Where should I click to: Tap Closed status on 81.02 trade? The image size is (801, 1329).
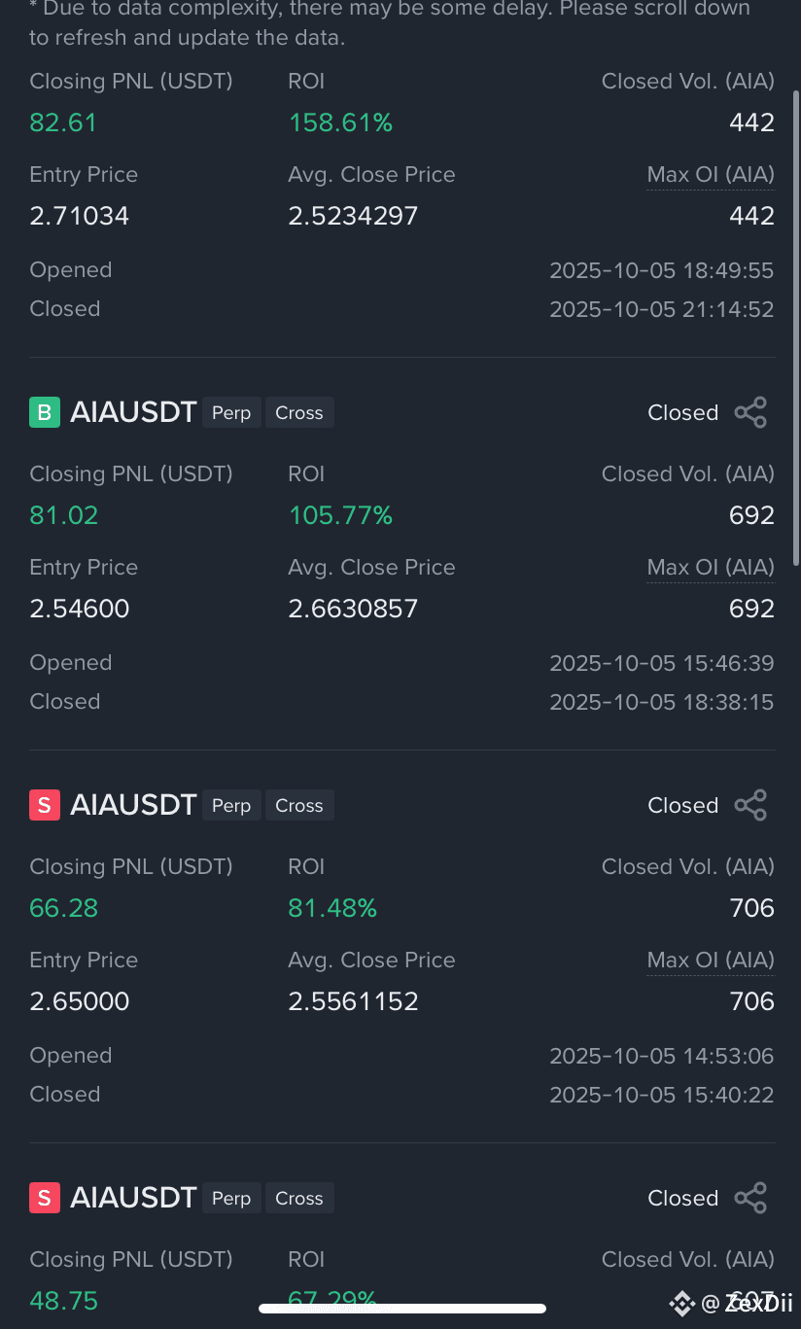[x=683, y=413]
